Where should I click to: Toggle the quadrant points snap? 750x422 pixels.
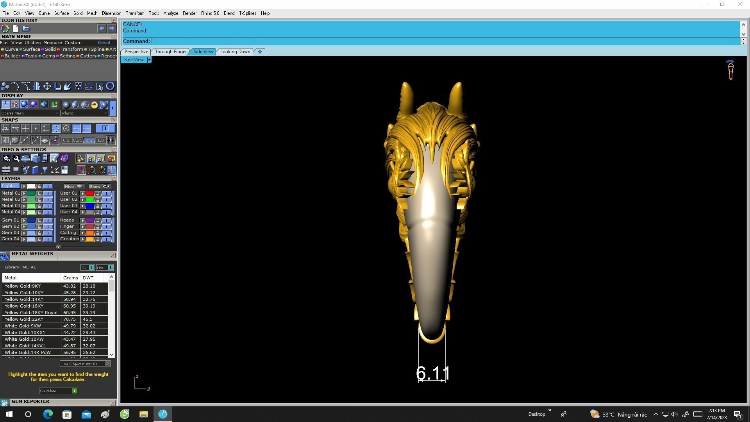[x=56, y=129]
